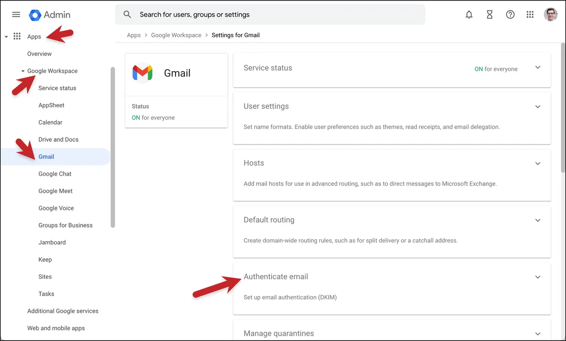This screenshot has width=566, height=341.
Task: Click the Hosts description beginning "Add mail hosts"
Action: [370, 184]
